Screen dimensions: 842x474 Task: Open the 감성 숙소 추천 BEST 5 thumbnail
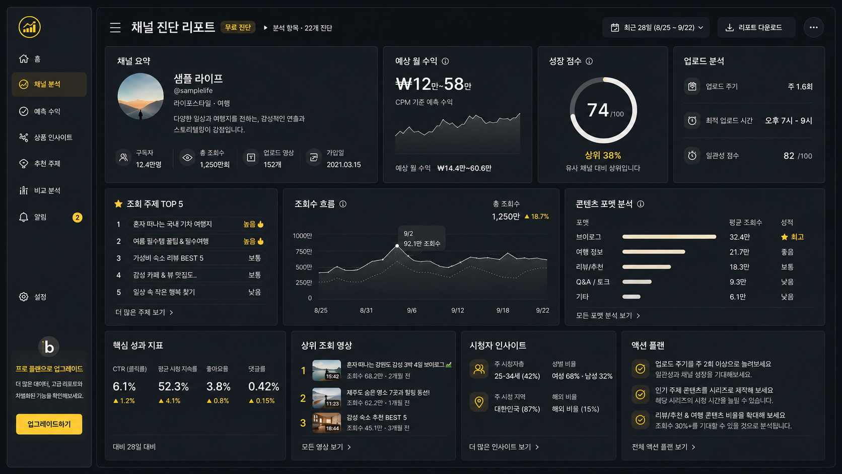pos(326,423)
